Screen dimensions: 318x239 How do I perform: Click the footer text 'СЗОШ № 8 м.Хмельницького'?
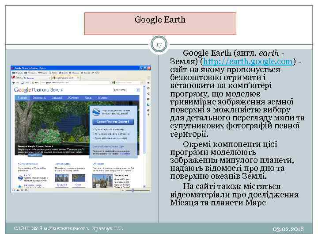tap(51, 228)
